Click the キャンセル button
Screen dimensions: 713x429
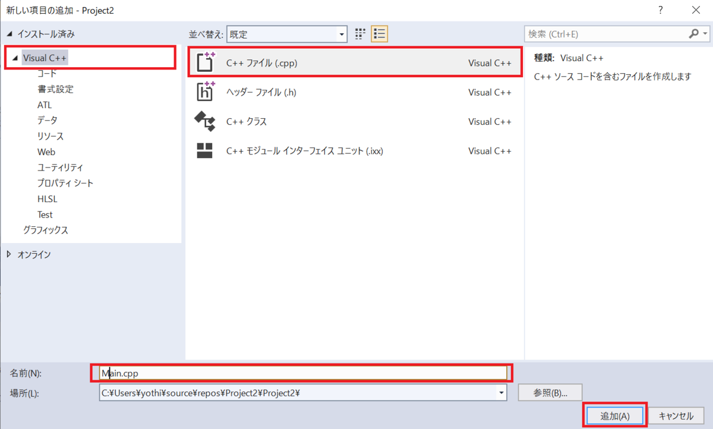pos(677,416)
